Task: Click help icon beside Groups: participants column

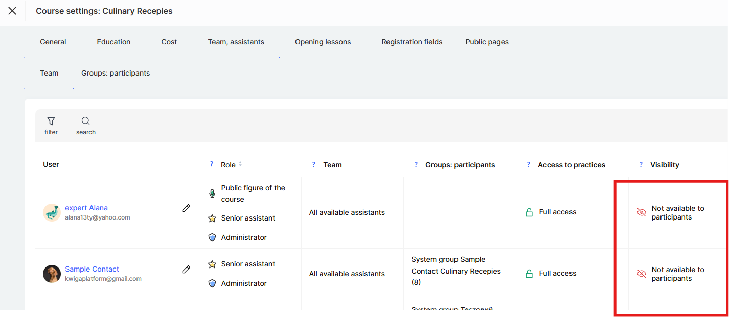Action: point(416,164)
